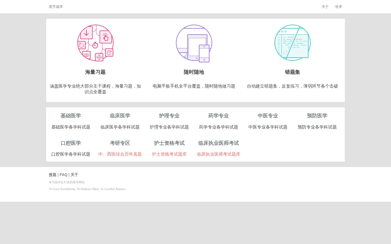
Task: Open 关于 link in the footer
Action: click(74, 175)
